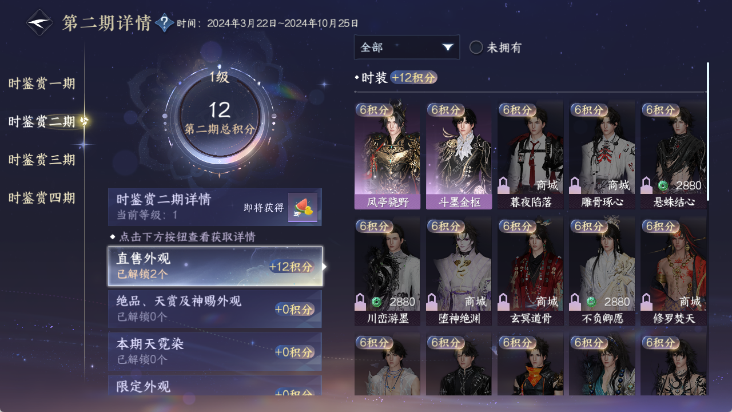
Task: Switch to 时鉴赏一期 tab
Action: click(42, 84)
